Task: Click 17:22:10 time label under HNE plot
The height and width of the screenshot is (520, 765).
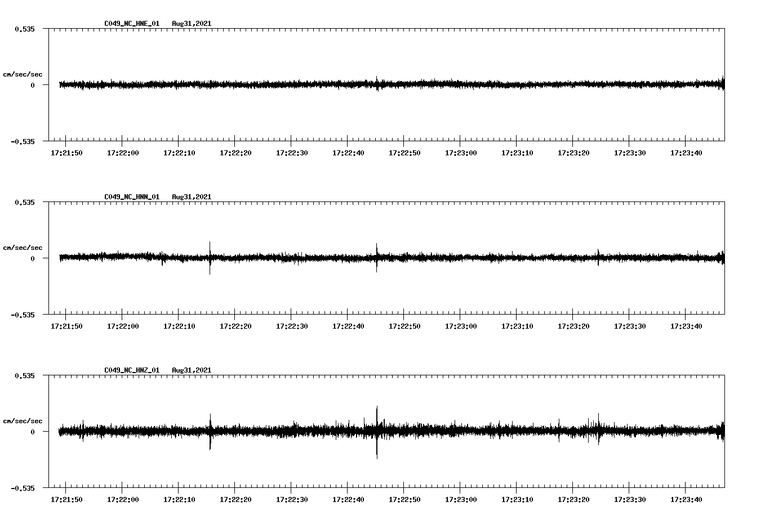Action: pyautogui.click(x=179, y=153)
